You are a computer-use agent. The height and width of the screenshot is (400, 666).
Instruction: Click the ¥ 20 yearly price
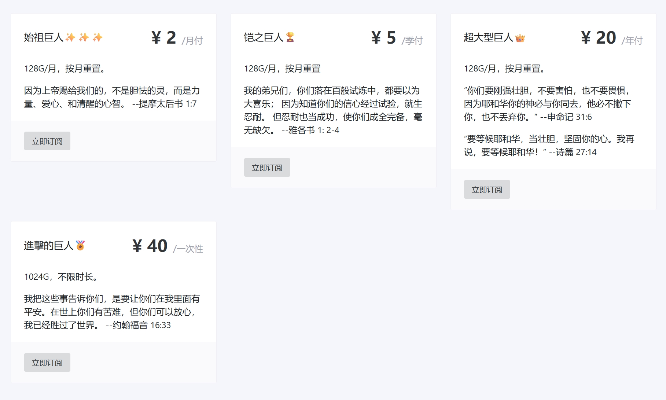(598, 38)
